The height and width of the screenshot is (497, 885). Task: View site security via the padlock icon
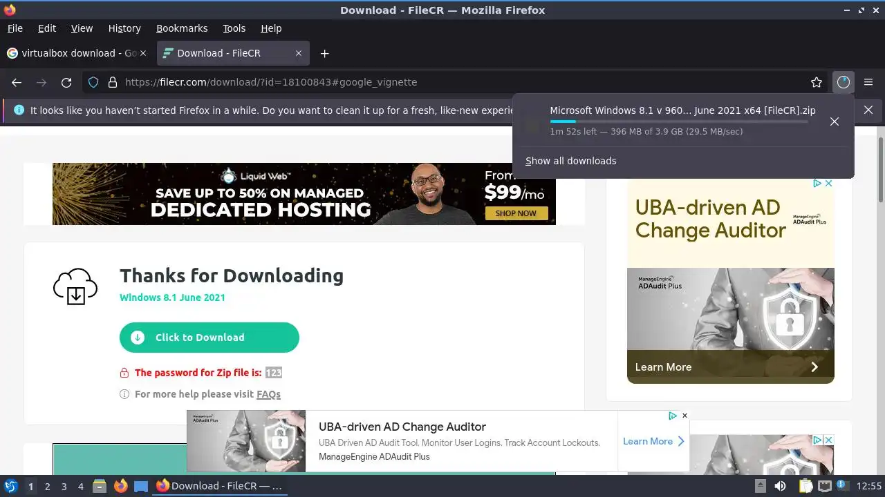(x=113, y=82)
